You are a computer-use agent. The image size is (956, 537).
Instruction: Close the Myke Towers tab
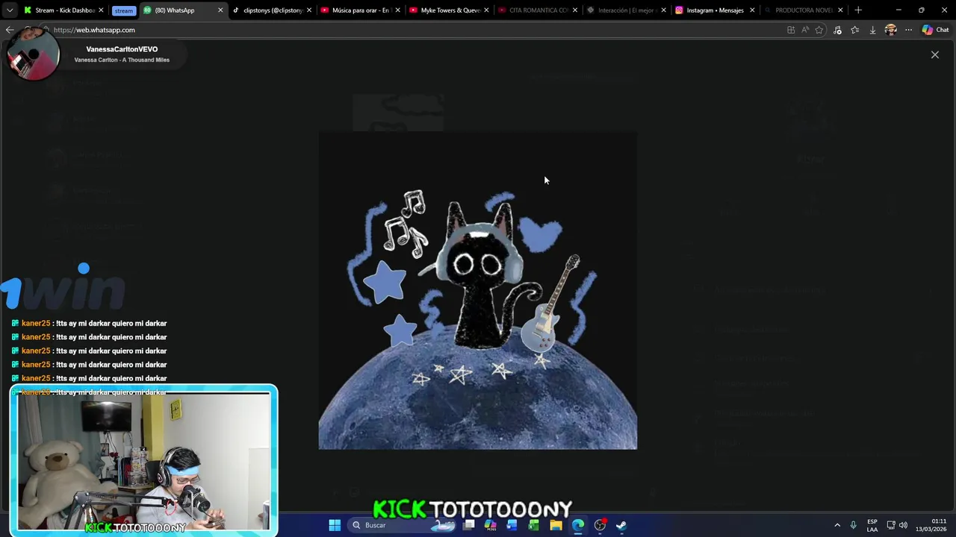click(x=486, y=10)
